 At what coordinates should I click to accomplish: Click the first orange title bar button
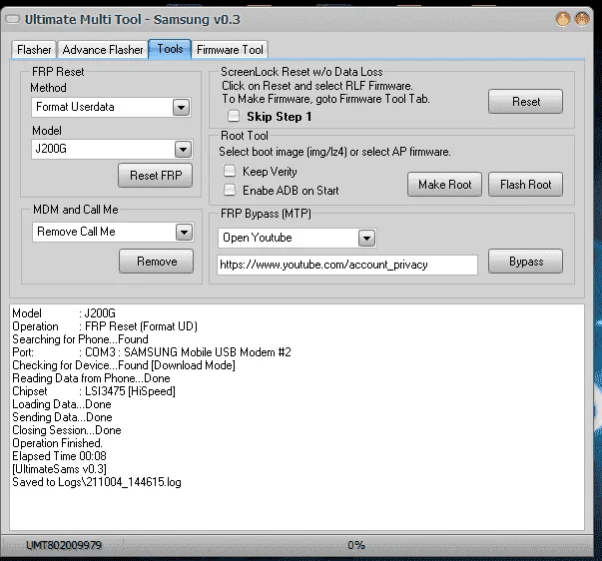pos(563,19)
